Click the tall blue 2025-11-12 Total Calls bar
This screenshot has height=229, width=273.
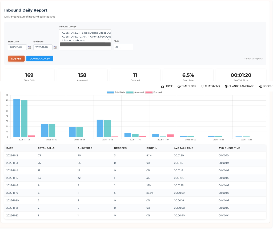point(17,118)
